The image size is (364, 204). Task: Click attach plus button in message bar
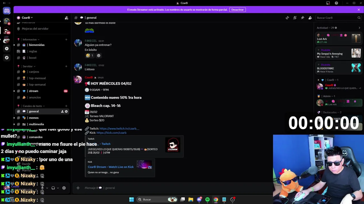78,188
